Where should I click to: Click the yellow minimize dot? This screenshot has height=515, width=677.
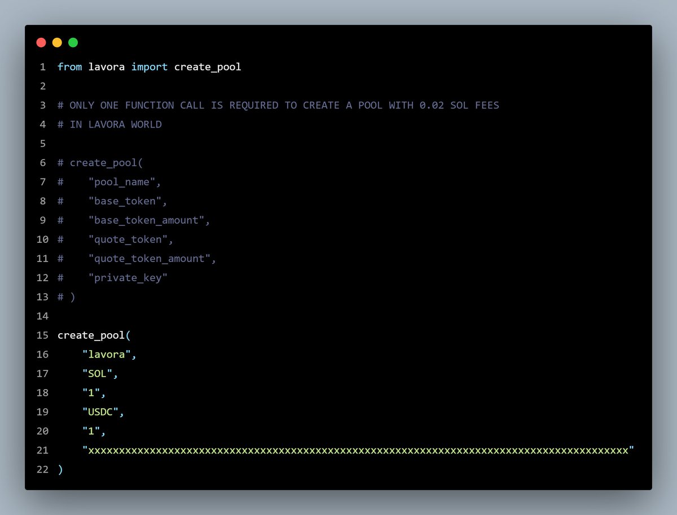(x=57, y=42)
